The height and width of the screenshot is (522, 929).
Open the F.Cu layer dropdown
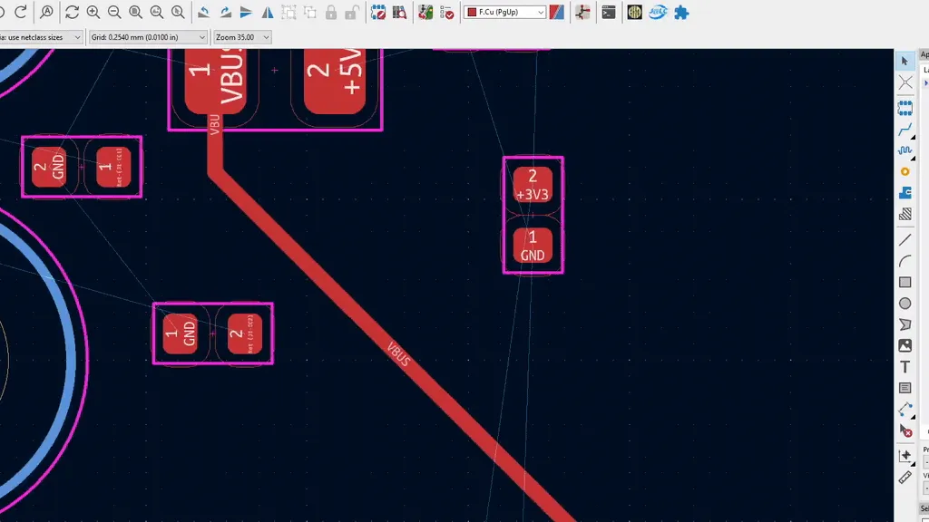pos(504,12)
